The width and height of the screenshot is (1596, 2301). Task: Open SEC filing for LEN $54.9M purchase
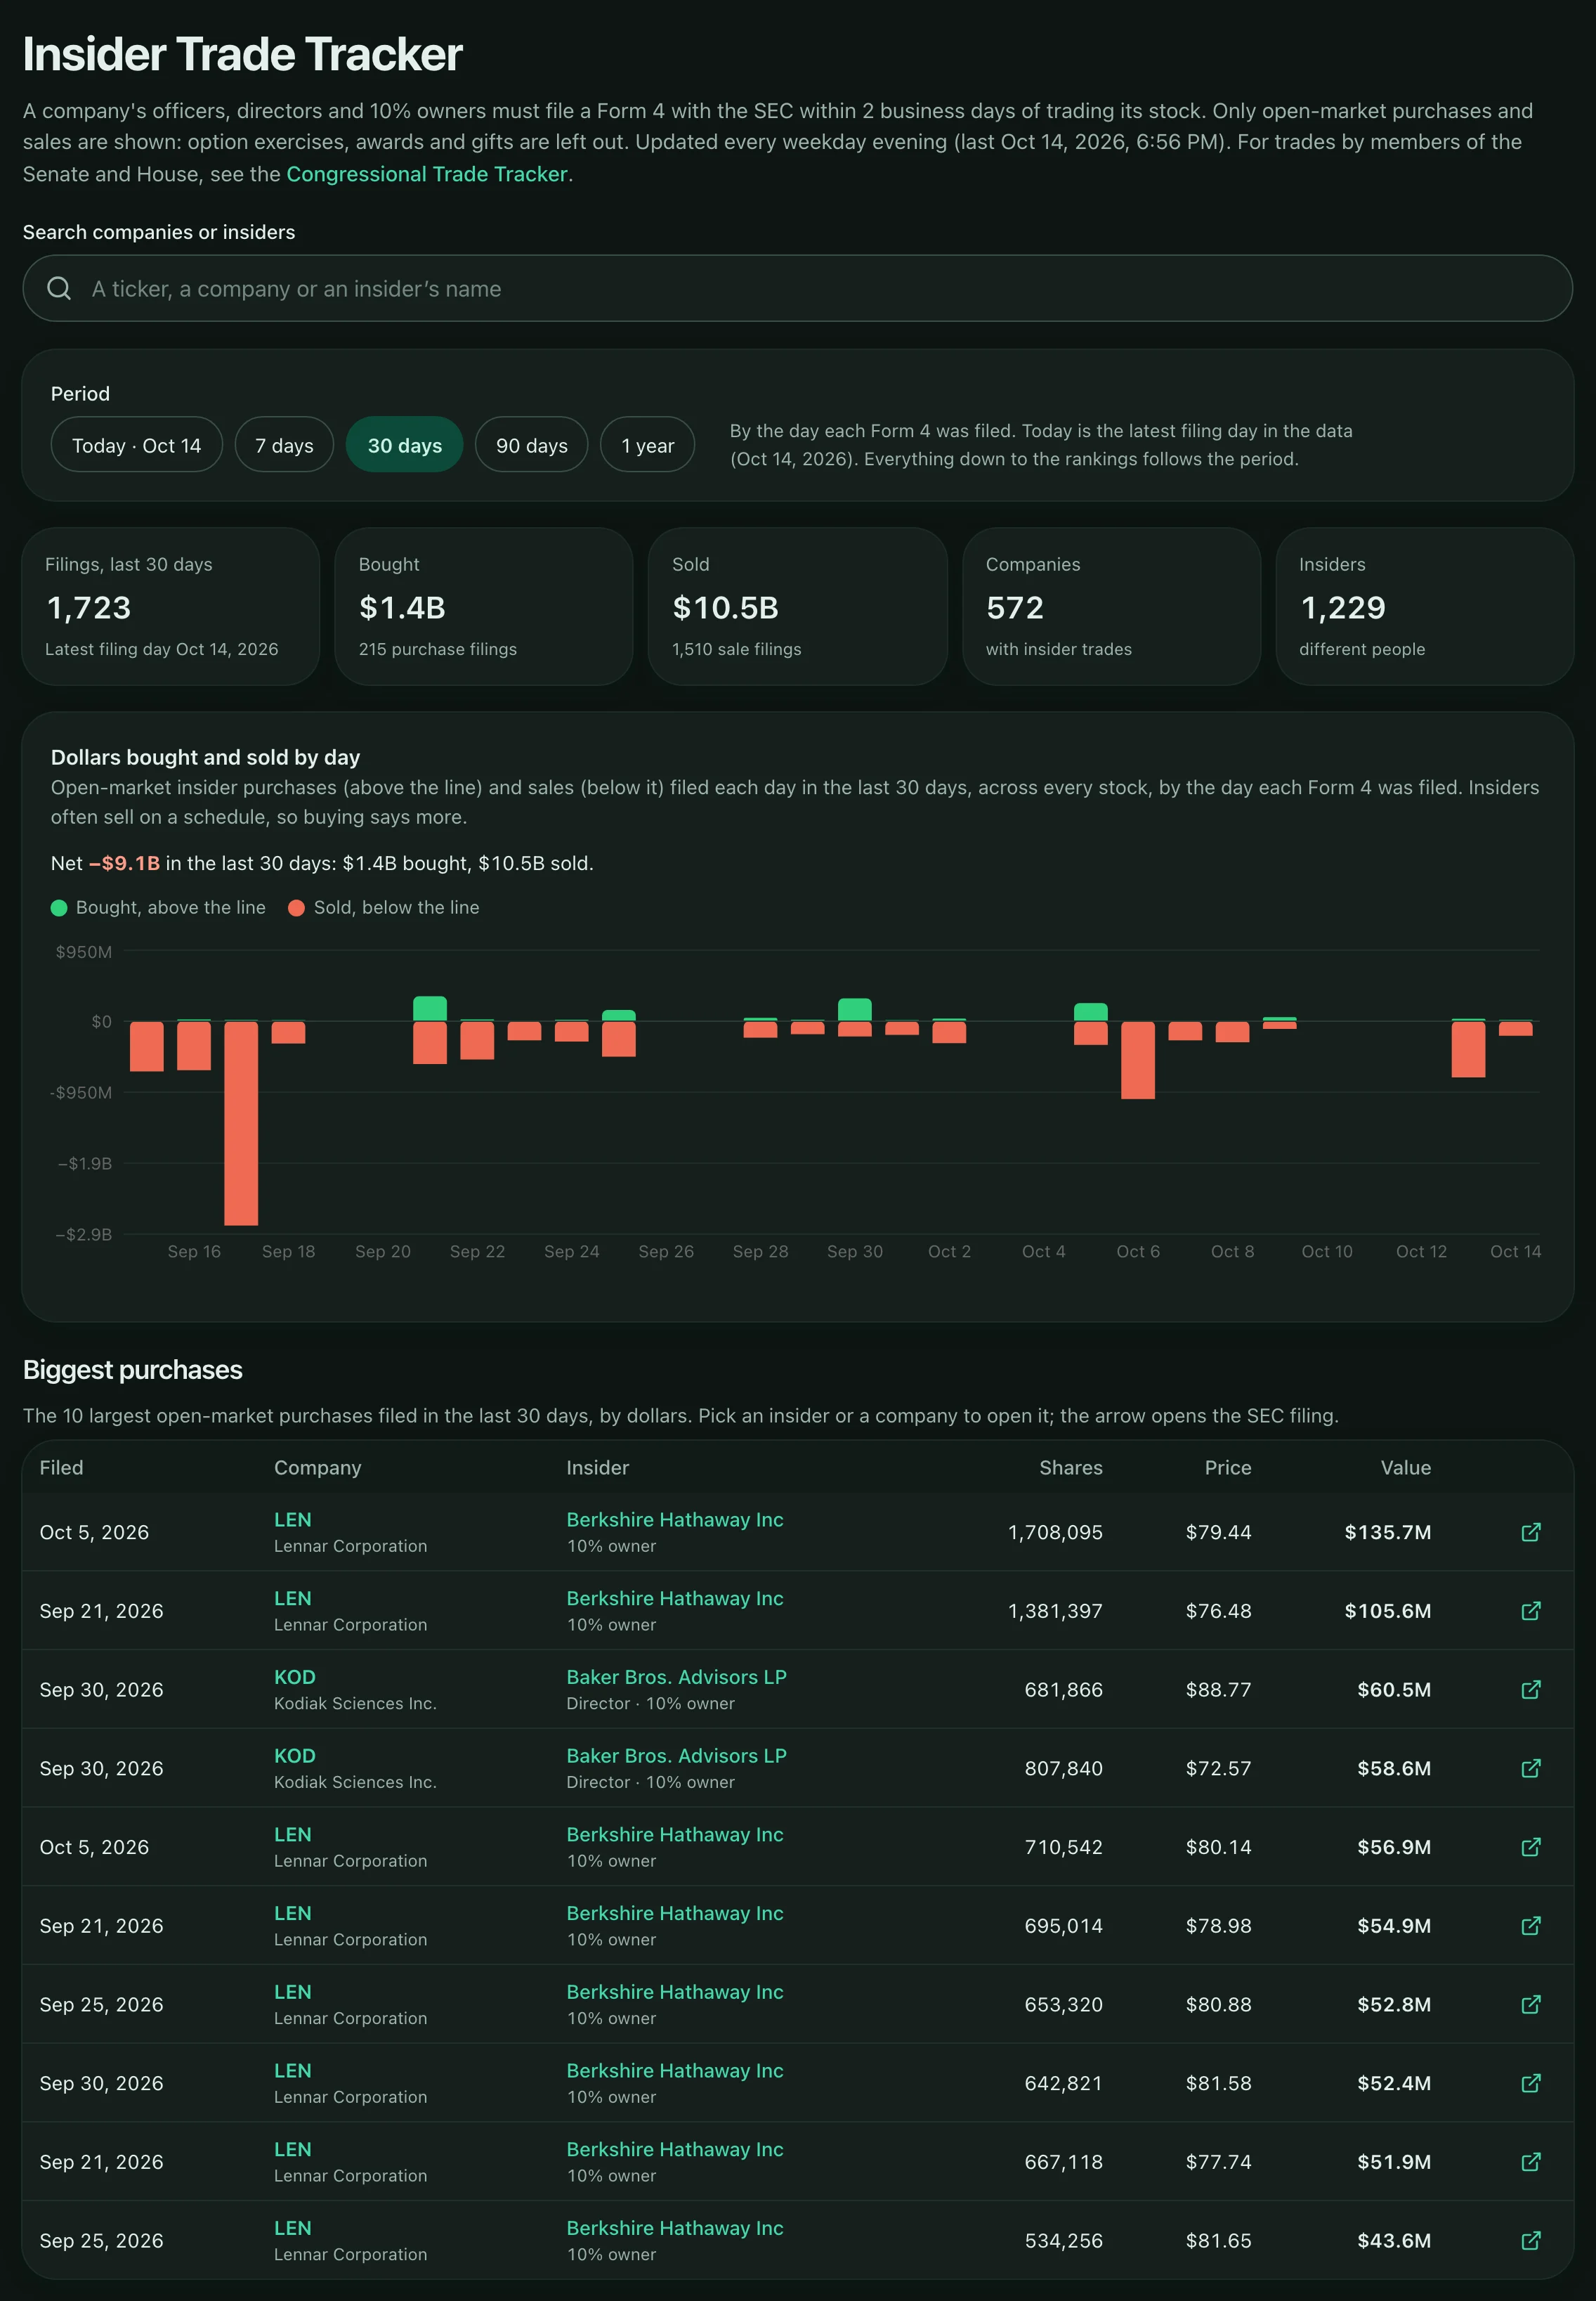click(1530, 1926)
